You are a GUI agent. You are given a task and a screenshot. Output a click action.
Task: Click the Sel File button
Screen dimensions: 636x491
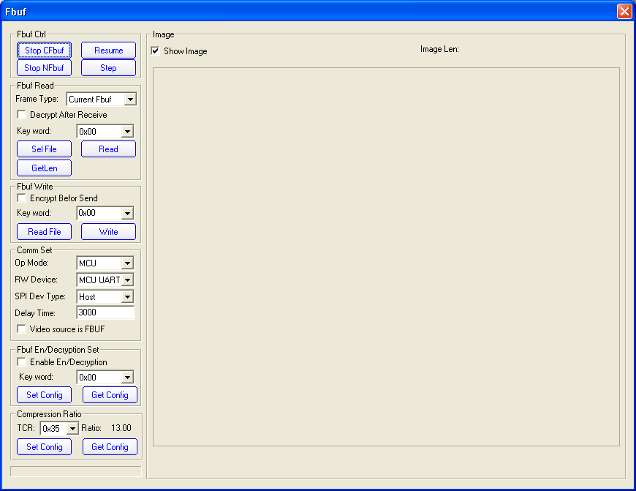[x=44, y=149]
